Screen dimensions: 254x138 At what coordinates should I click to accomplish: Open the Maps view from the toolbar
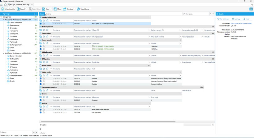[x=57, y=9]
